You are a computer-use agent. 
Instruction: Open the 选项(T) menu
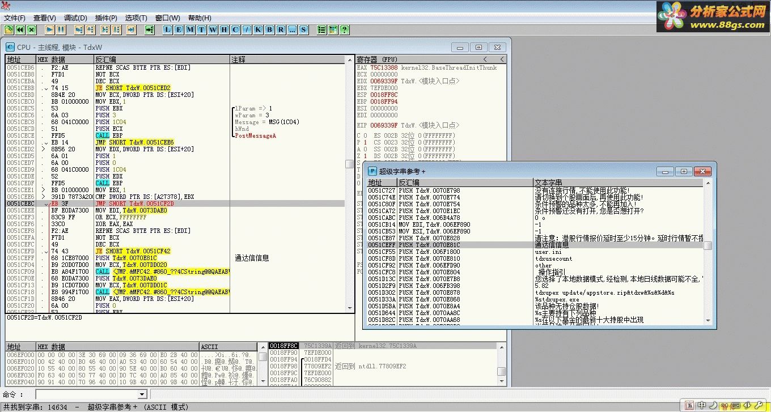pos(136,18)
